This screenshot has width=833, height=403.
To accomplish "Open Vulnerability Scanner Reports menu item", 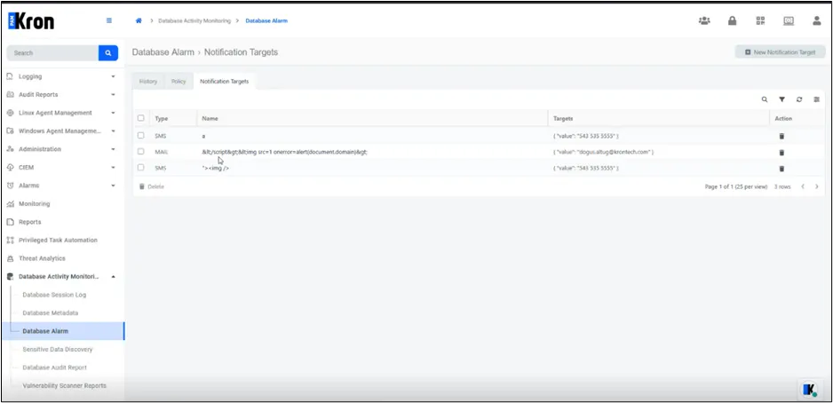I will coord(64,385).
